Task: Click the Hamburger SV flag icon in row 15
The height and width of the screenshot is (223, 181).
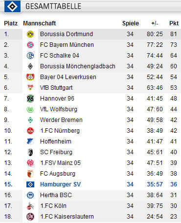Action: (30, 184)
